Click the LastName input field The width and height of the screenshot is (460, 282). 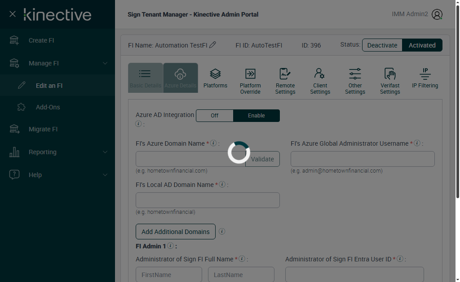(241, 274)
